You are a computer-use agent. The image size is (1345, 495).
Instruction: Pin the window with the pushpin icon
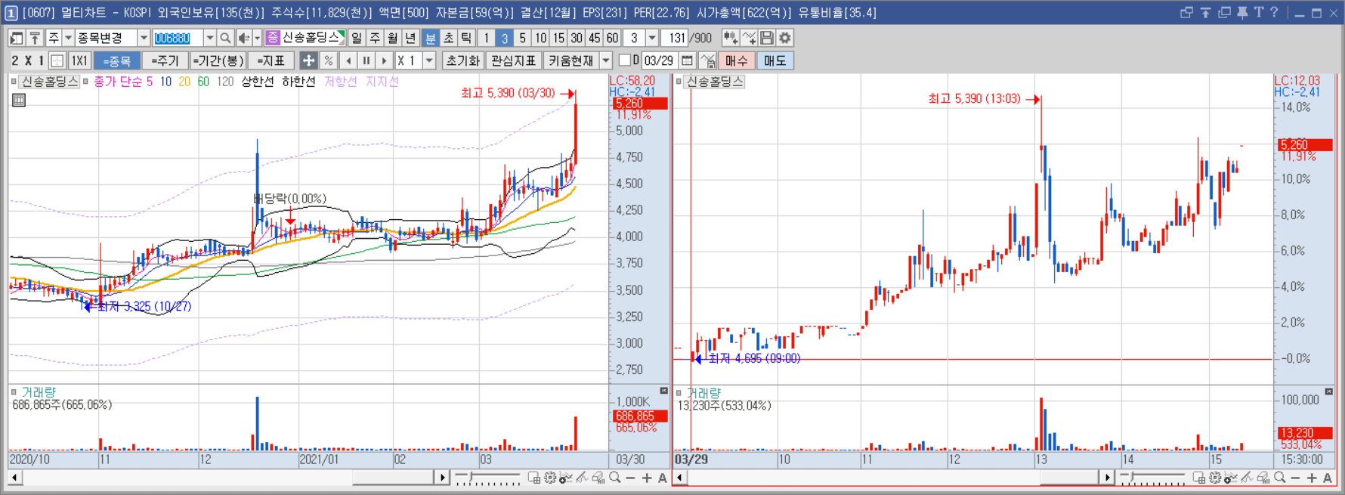tap(1242, 13)
